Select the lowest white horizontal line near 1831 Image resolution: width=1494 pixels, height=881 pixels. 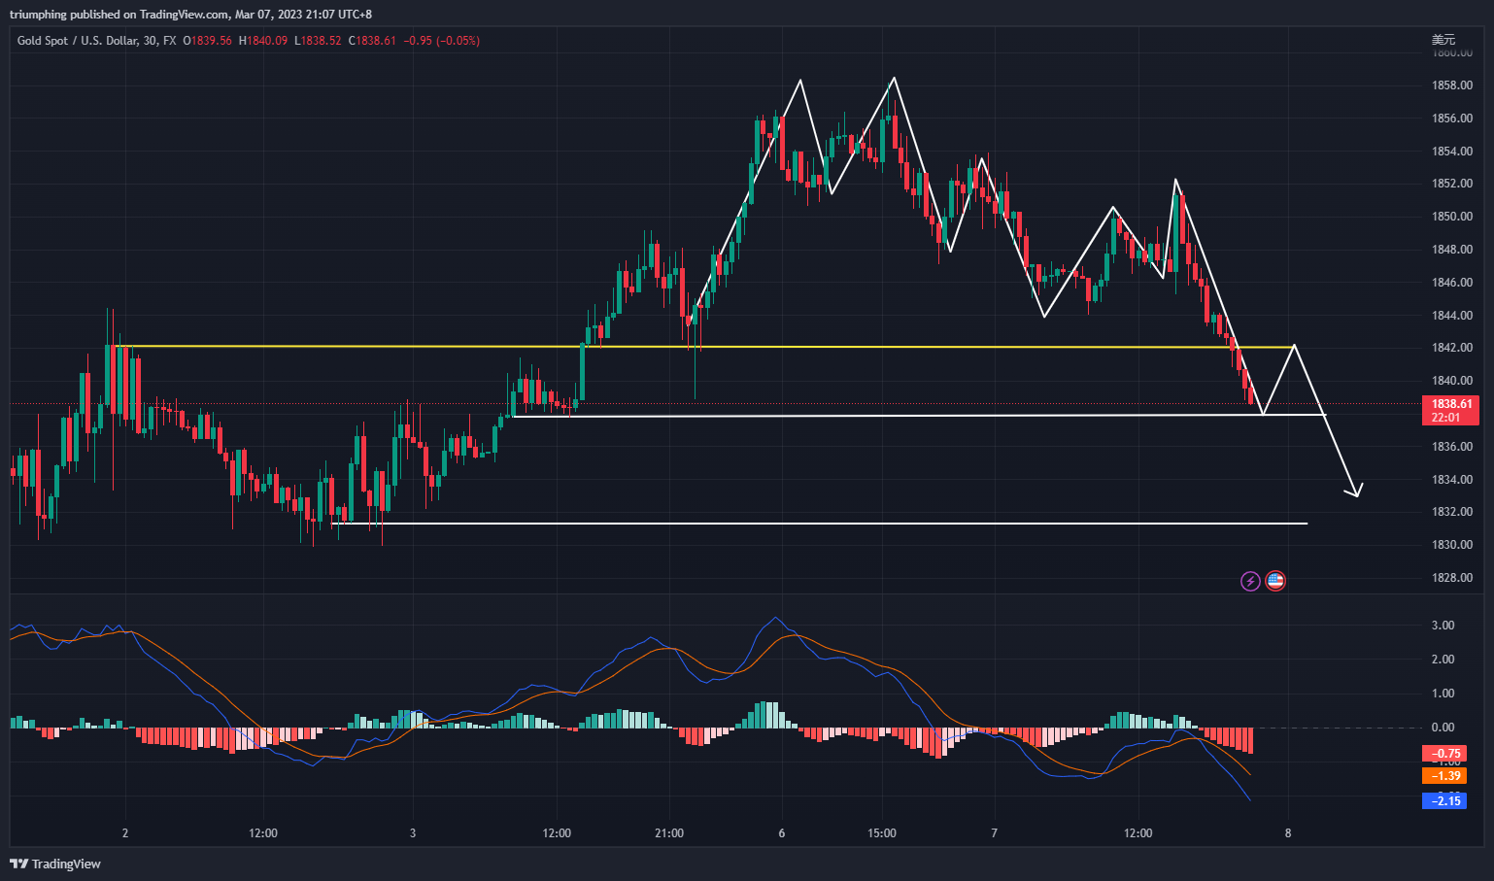click(819, 524)
